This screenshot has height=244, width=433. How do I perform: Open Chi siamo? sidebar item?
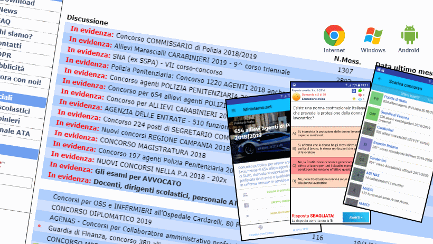tap(16, 34)
